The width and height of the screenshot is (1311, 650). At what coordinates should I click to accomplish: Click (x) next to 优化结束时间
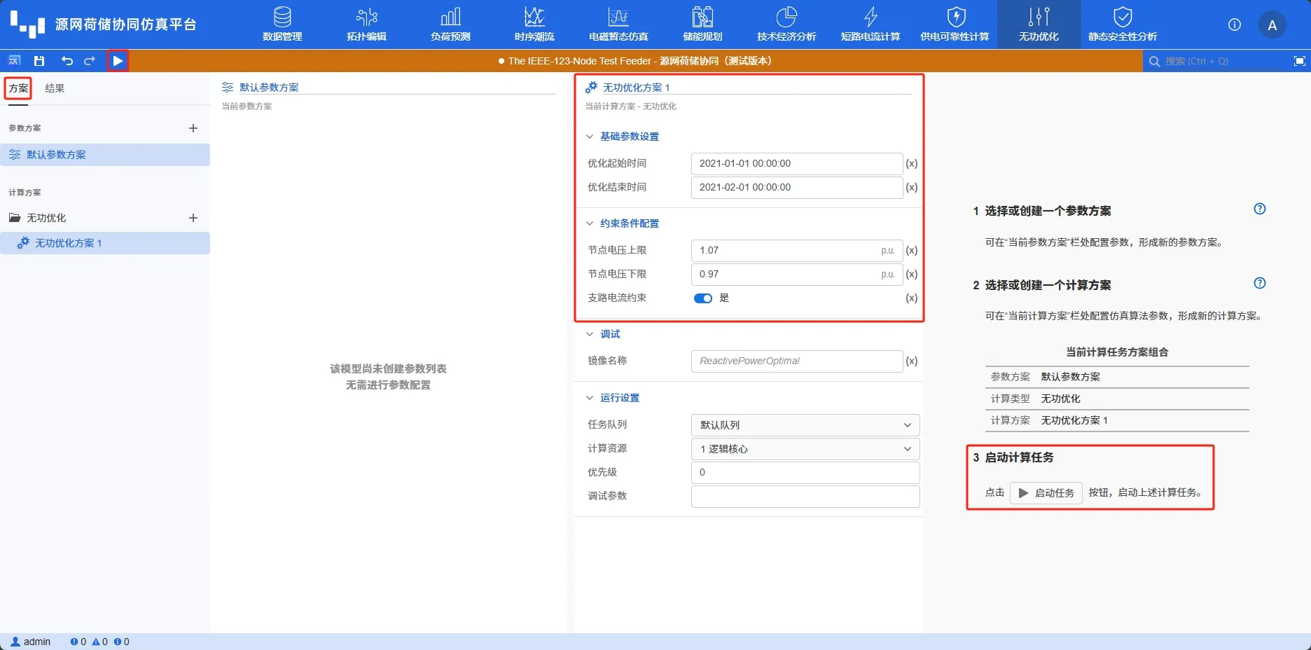[912, 188]
